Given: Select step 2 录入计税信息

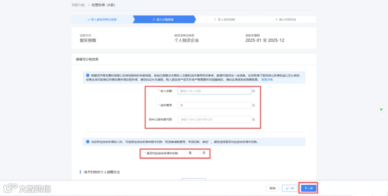Looking at the screenshot, I should pos(163,19).
